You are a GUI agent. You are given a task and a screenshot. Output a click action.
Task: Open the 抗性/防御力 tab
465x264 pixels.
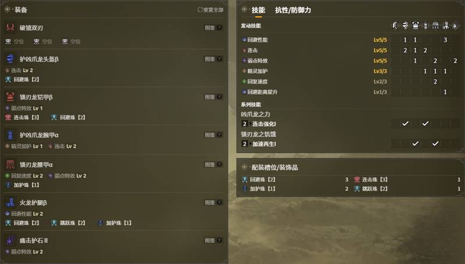(x=293, y=10)
